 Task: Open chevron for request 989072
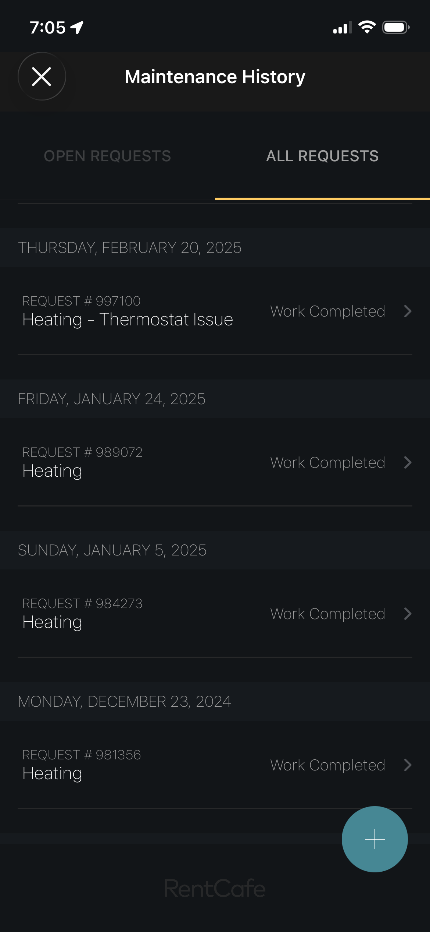pyautogui.click(x=408, y=463)
